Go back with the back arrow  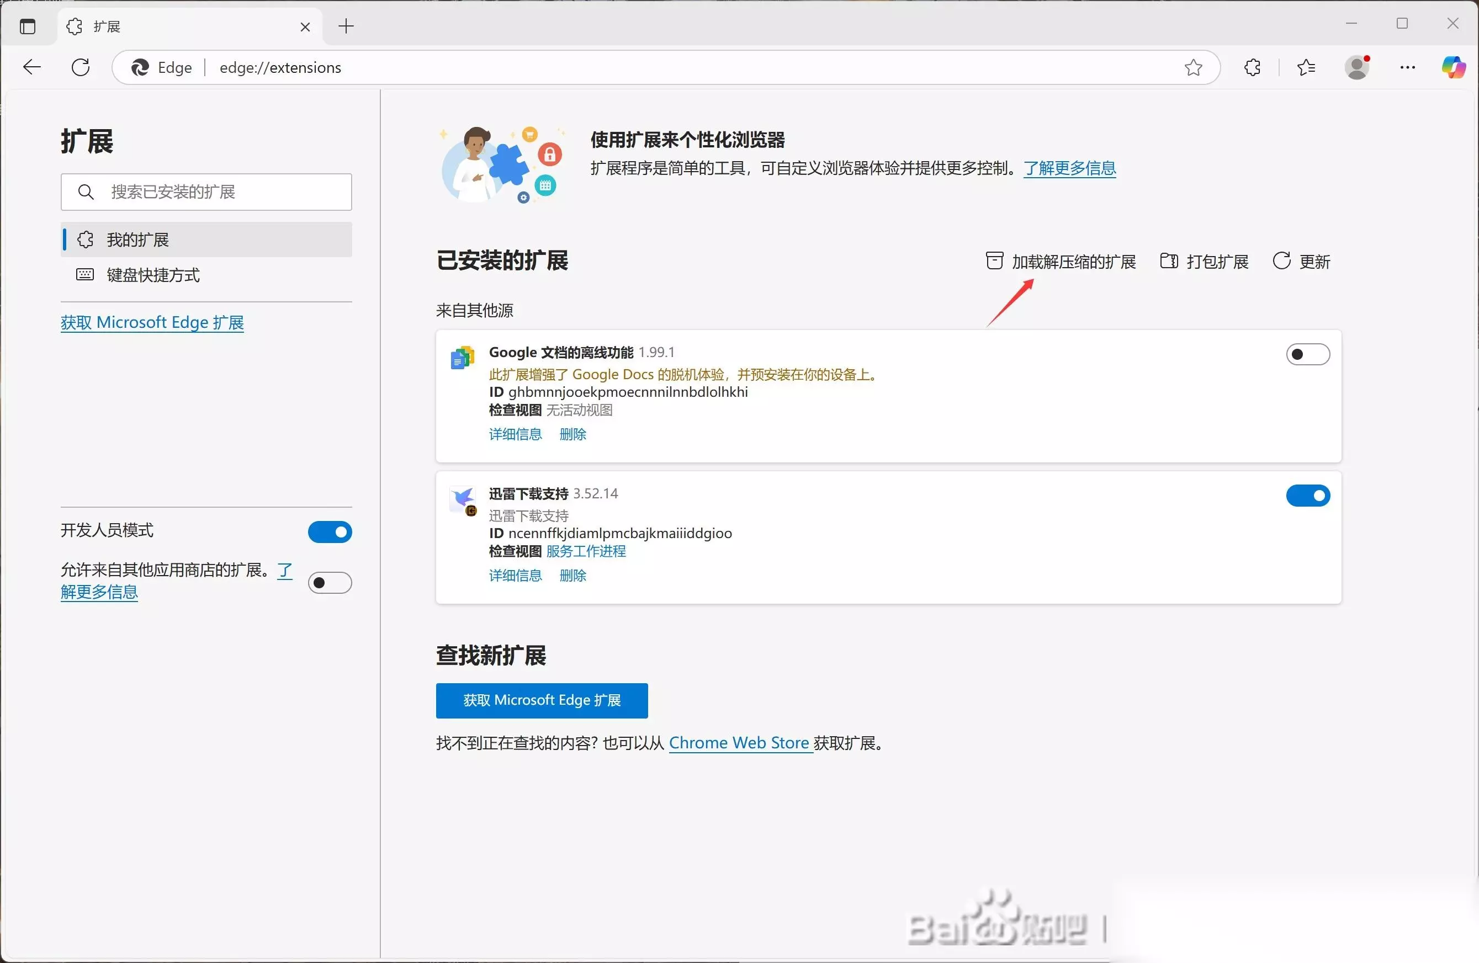[31, 67]
